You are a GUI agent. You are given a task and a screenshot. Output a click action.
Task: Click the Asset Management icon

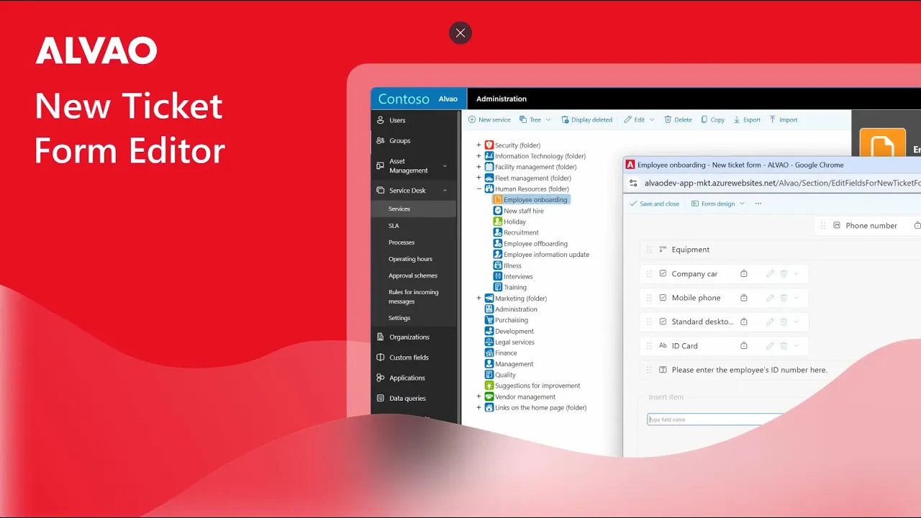pyautogui.click(x=381, y=166)
